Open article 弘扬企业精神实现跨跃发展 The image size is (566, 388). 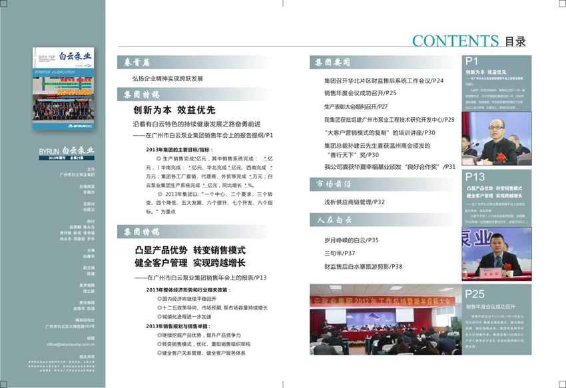[167, 79]
